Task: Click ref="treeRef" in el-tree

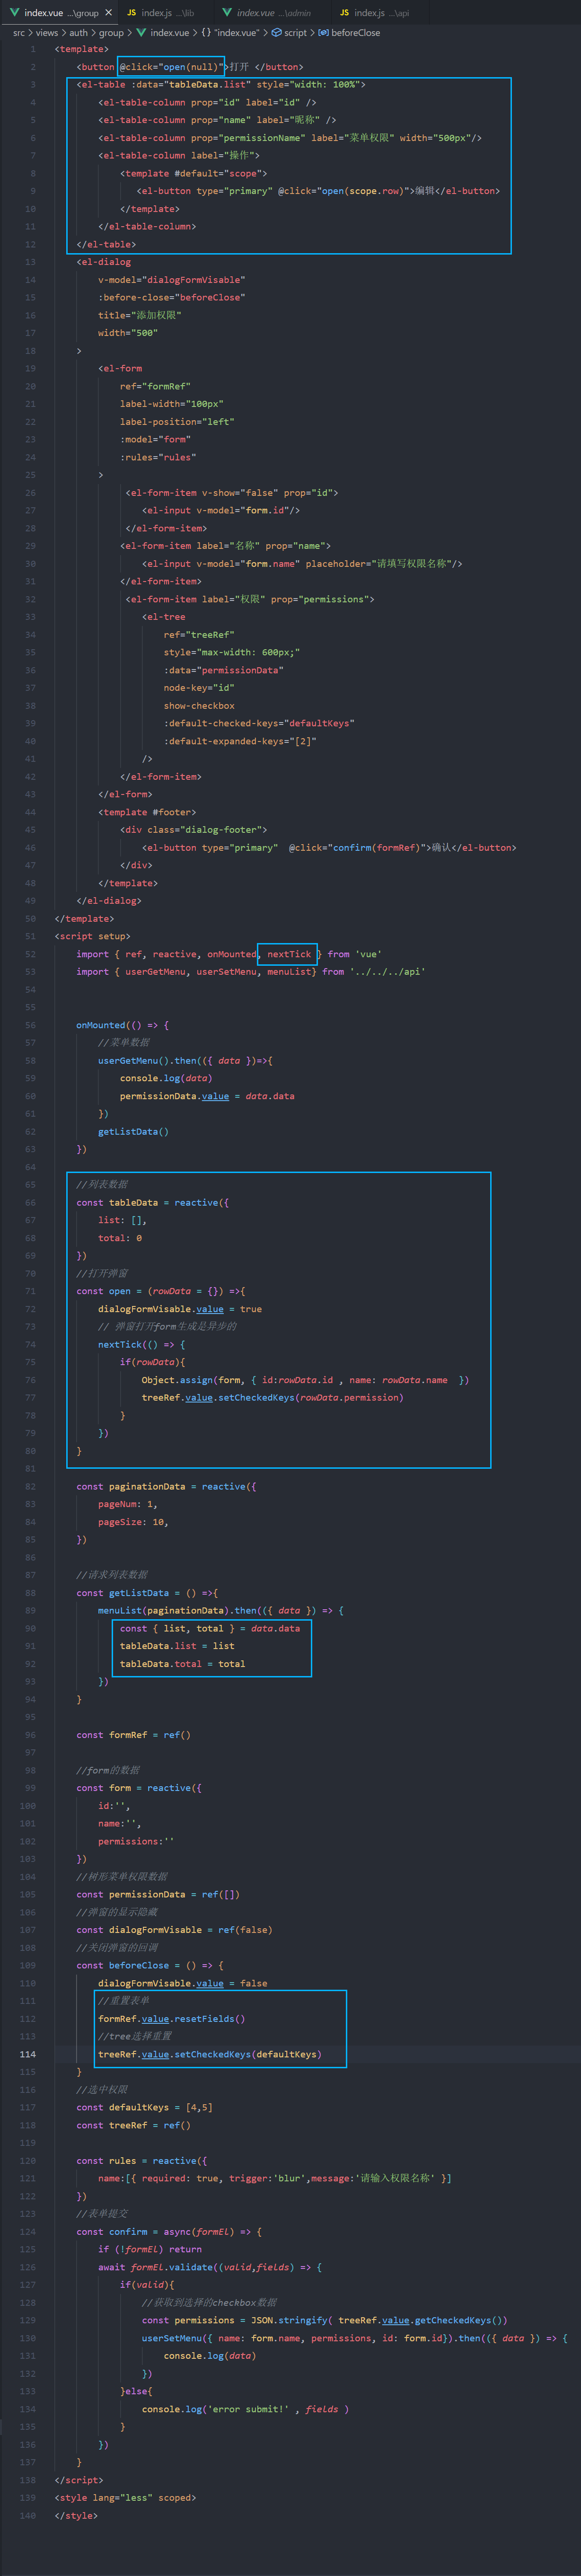Action: [x=199, y=635]
